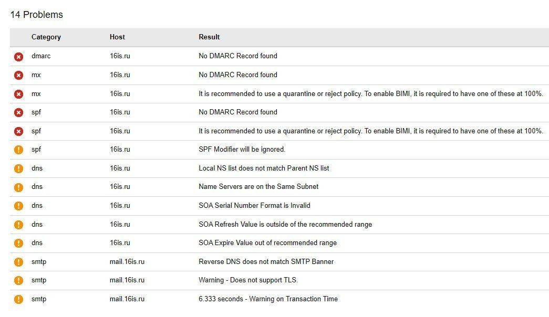Click warning icon for Transaction Time row
The height and width of the screenshot is (317, 549).
[x=18, y=299]
